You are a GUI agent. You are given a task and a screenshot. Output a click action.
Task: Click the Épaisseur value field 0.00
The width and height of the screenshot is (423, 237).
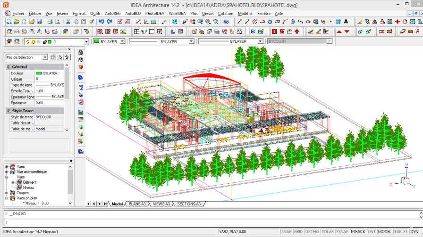click(50, 103)
